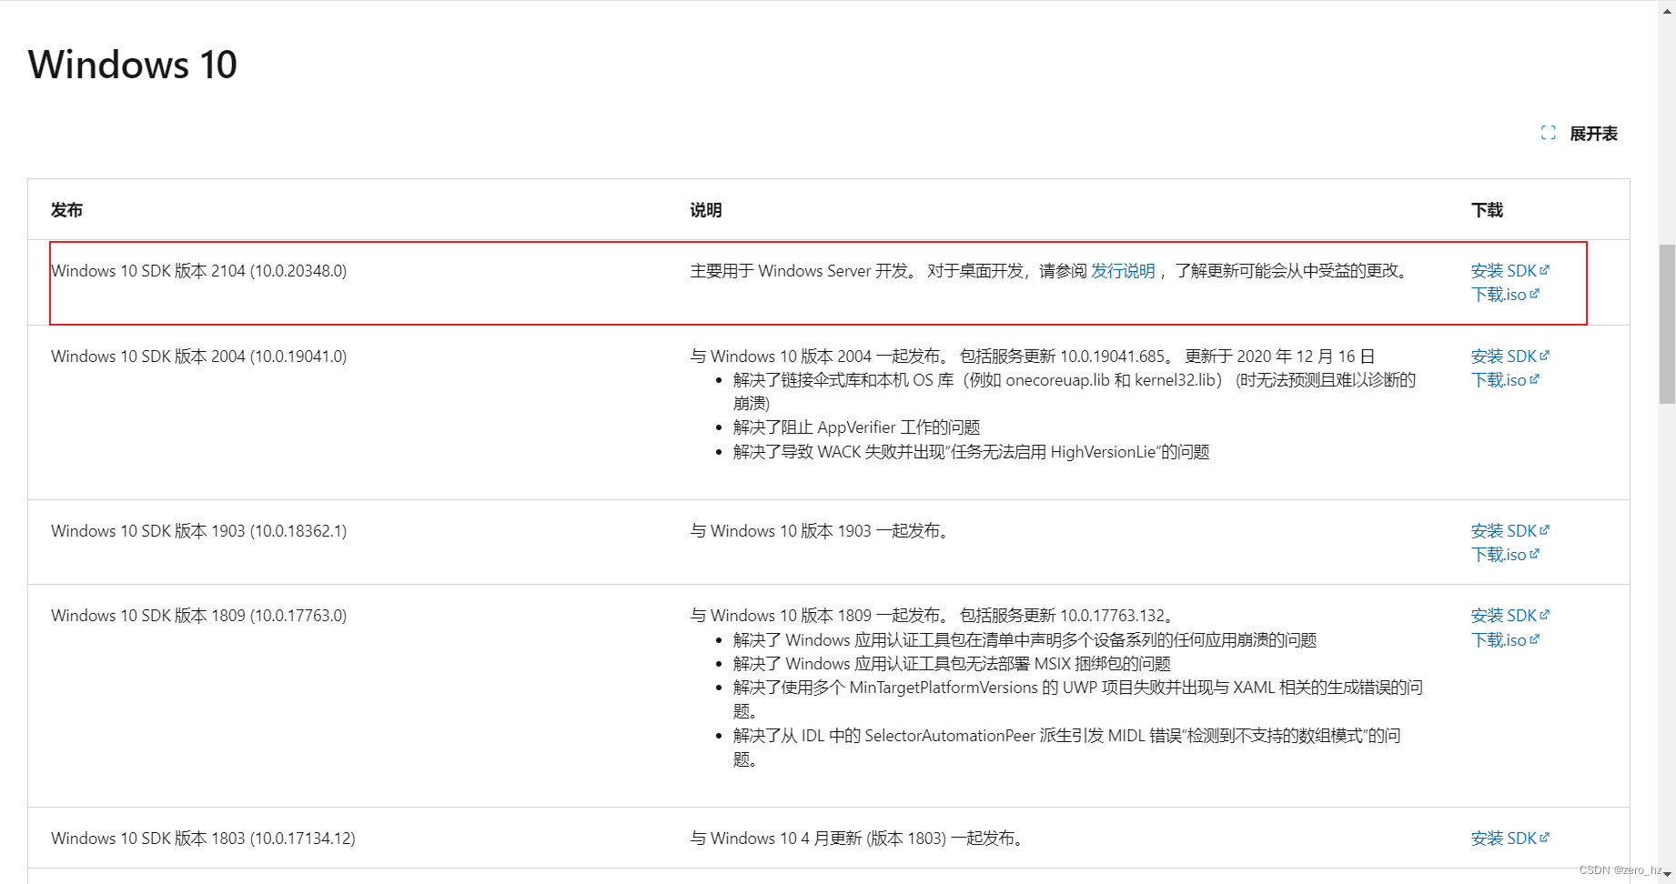The width and height of the screenshot is (1676, 884).
Task: Select text Windows 10 SDK 版本 1809 (10.0.17763.0)
Action: 198,616
